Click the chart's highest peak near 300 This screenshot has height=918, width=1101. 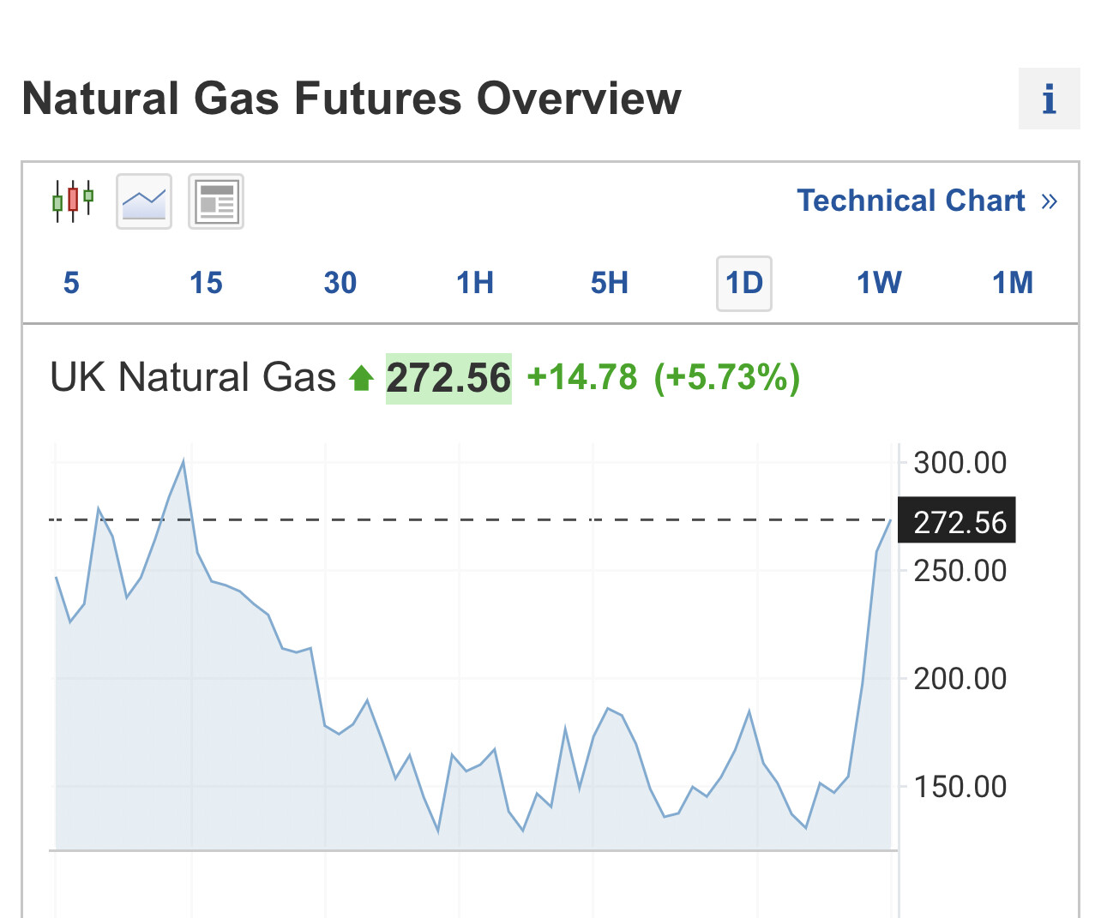point(183,462)
